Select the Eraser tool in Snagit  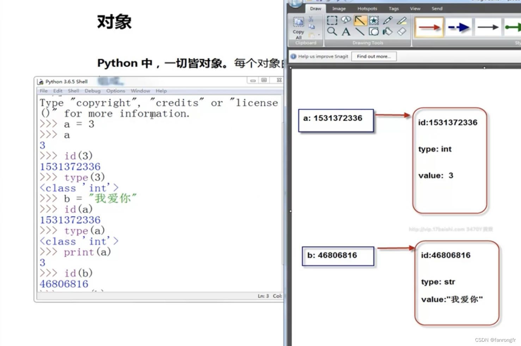pos(402,32)
